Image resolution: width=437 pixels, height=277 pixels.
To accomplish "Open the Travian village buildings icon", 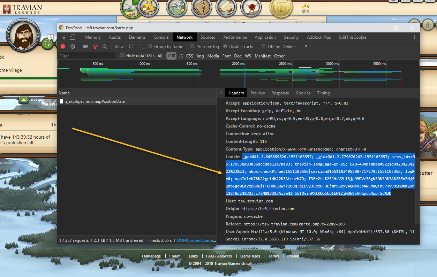I will pyautogui.click(x=149, y=7).
